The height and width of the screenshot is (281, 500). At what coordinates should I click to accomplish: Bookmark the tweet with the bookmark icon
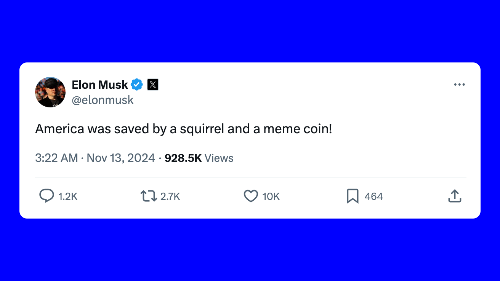pyautogui.click(x=353, y=196)
